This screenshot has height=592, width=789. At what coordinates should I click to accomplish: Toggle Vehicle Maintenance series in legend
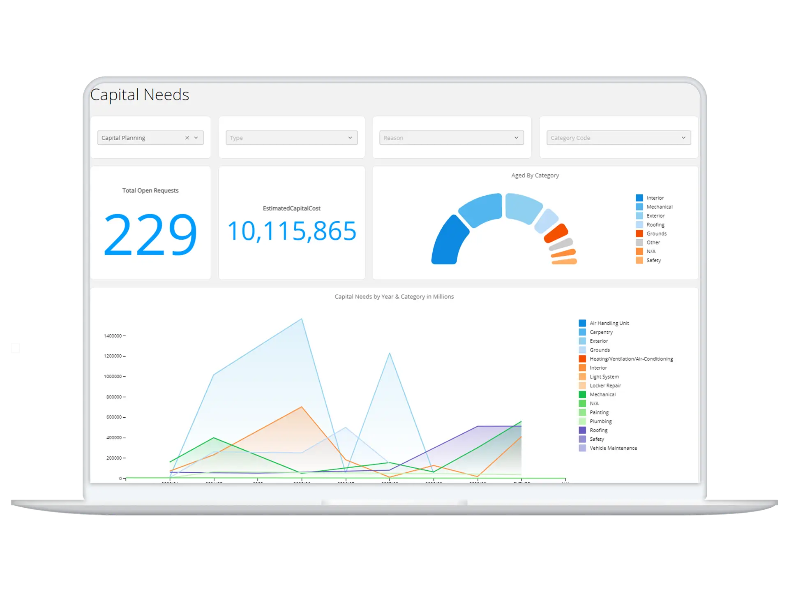tap(613, 448)
